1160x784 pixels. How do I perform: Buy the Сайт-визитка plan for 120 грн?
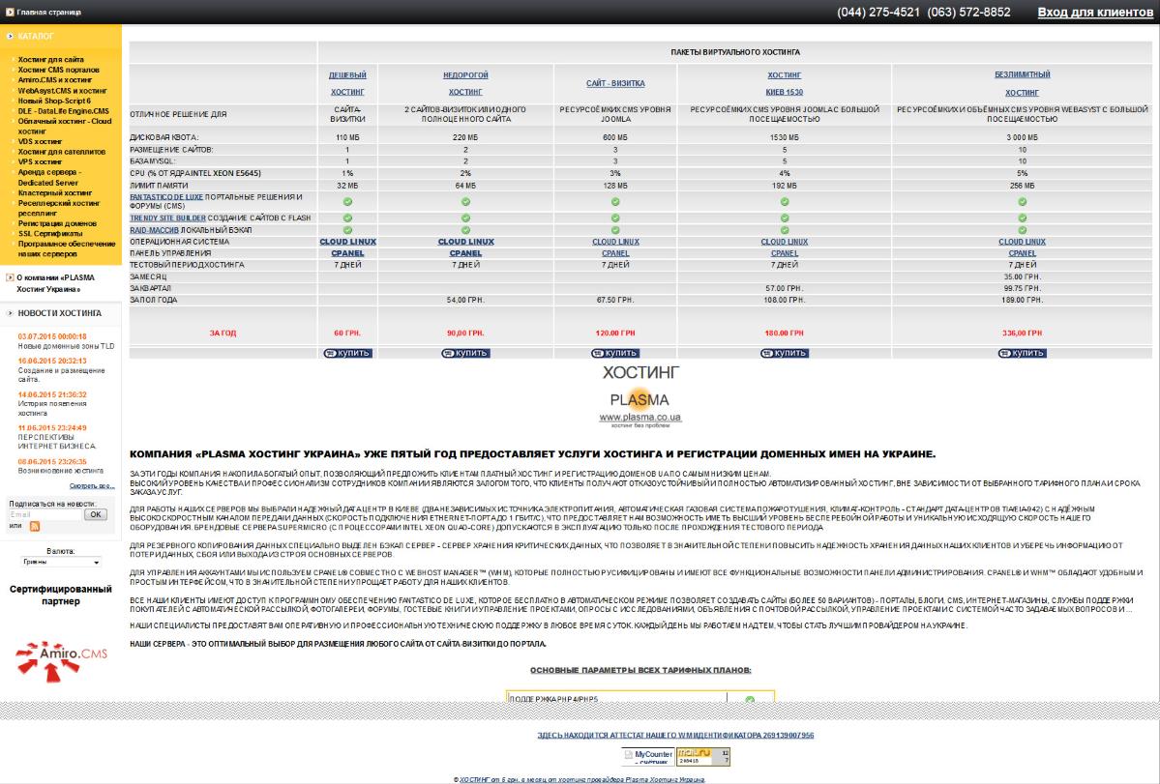coord(614,353)
